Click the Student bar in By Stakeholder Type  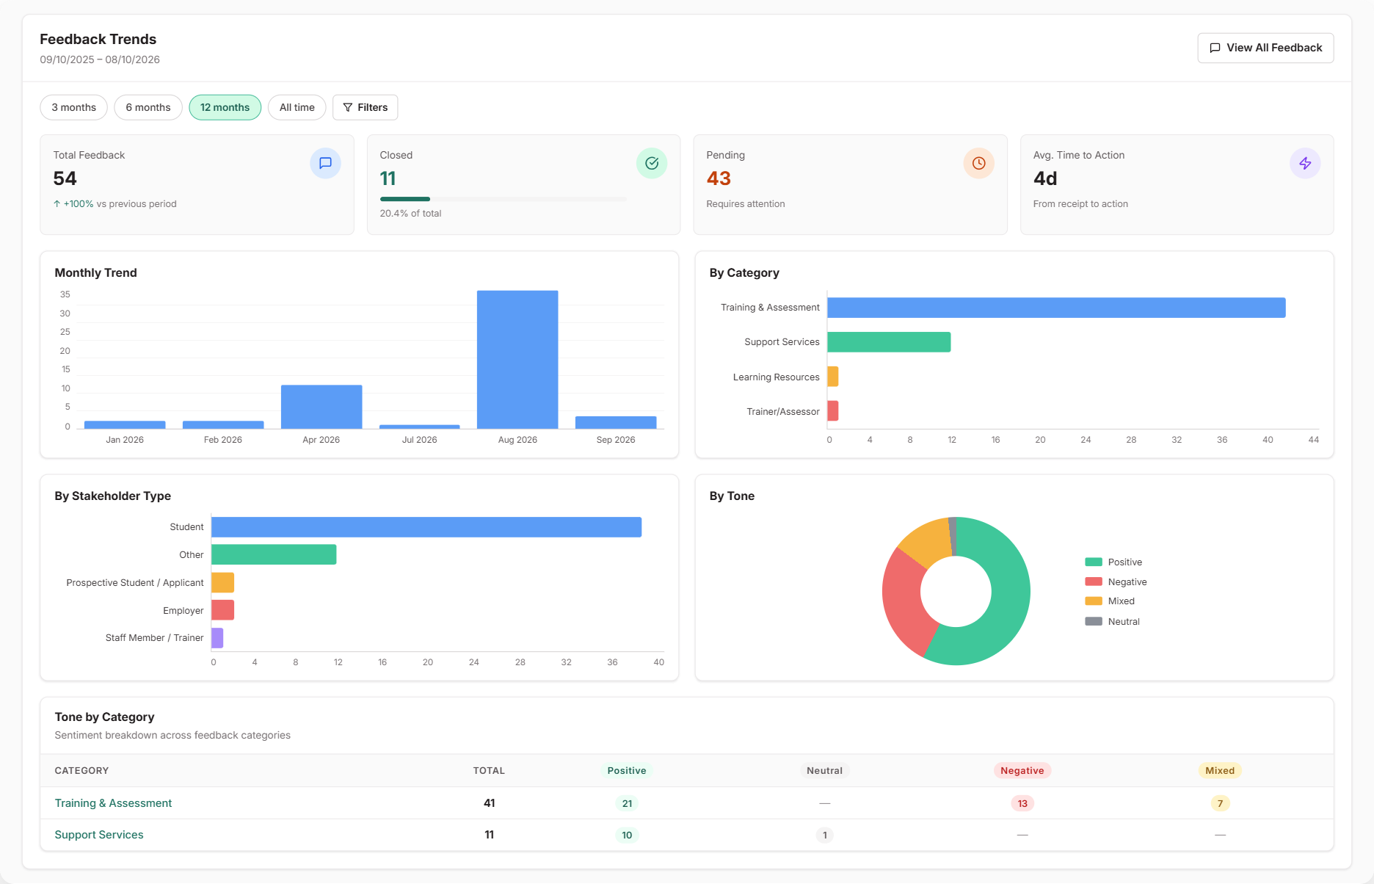(x=426, y=527)
